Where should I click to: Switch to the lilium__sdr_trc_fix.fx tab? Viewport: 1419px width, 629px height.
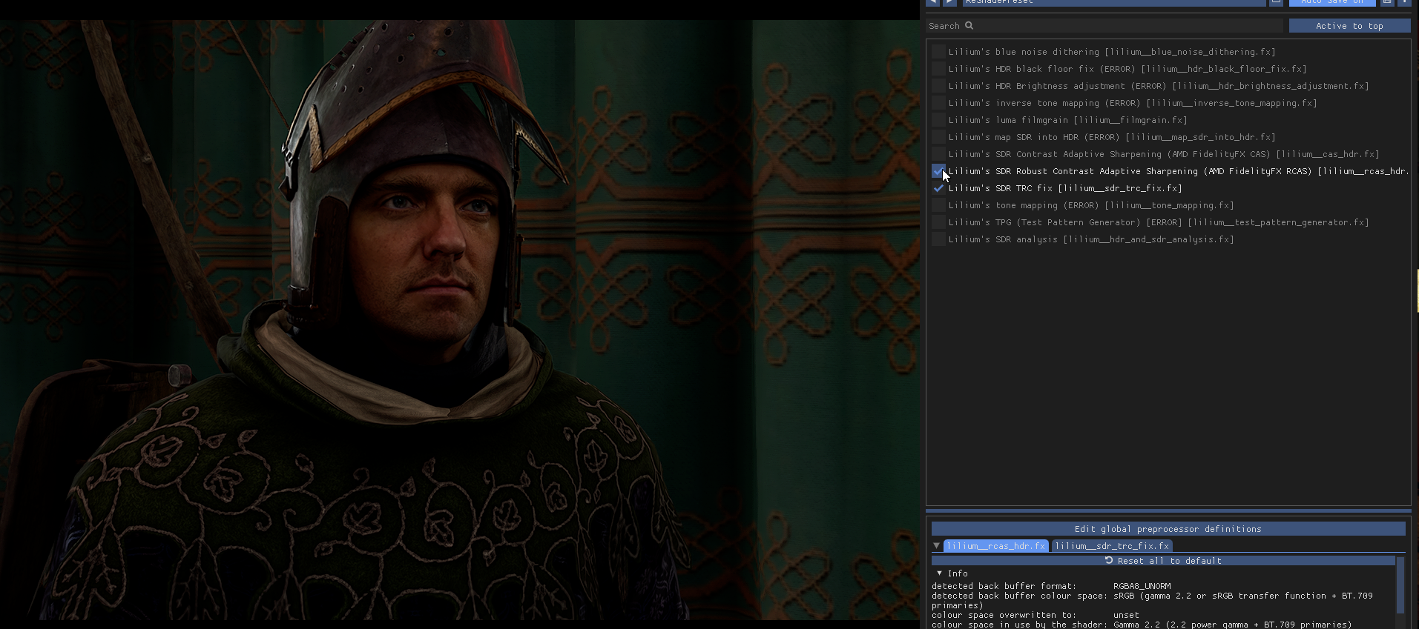[1111, 546]
